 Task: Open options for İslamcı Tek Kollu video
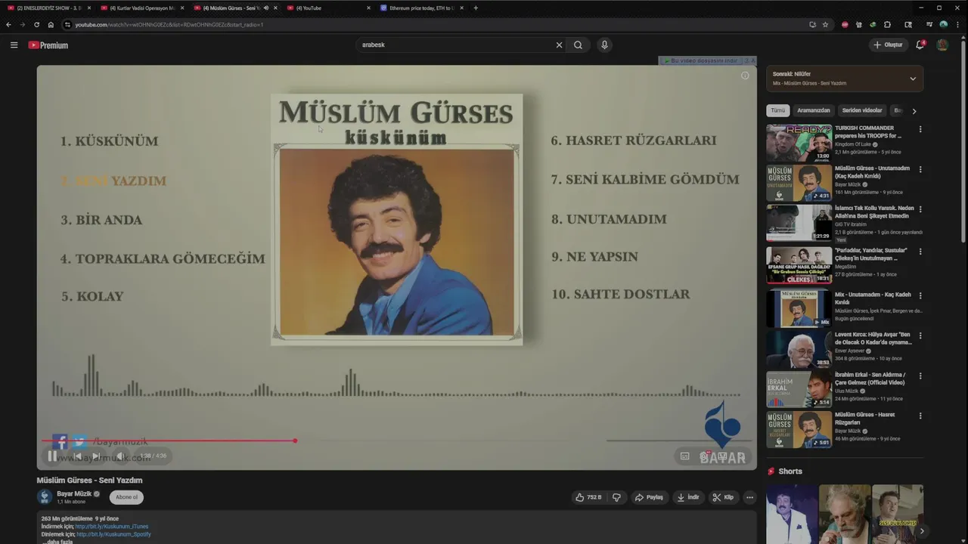click(x=920, y=209)
